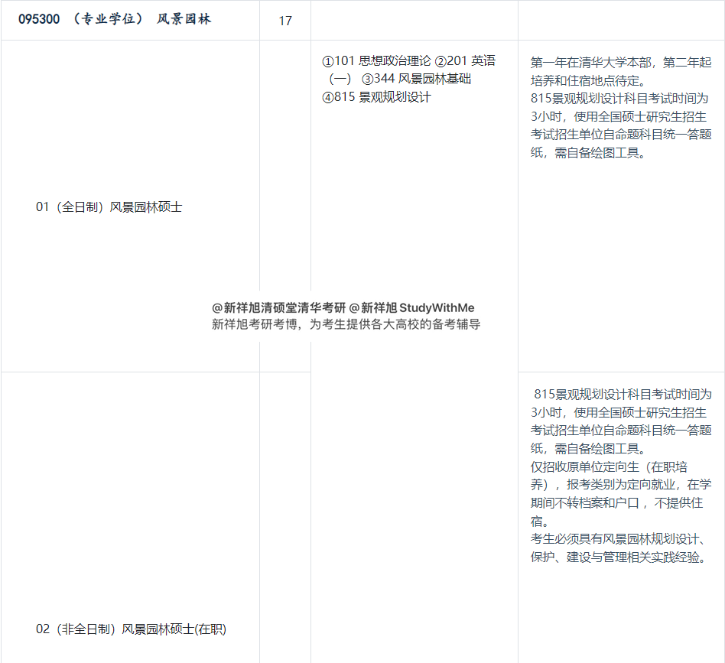Select row '01 (全日制) 风景园林硕士'
Screen dimensions: 725x663
109,206
